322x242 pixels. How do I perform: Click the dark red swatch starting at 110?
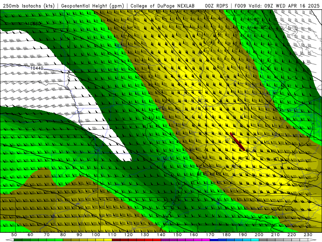pyautogui.click(x=116, y=240)
